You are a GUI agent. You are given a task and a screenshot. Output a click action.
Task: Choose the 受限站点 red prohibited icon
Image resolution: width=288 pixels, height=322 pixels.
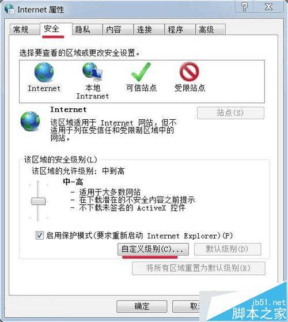pos(190,71)
